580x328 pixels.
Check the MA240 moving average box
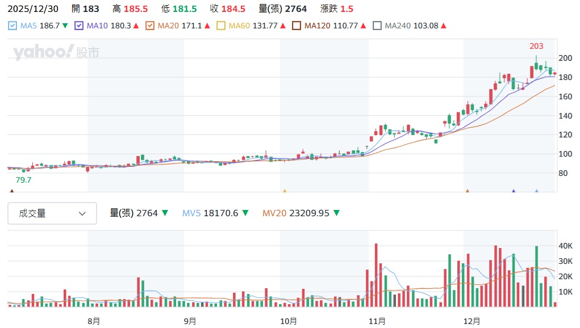pos(377,26)
